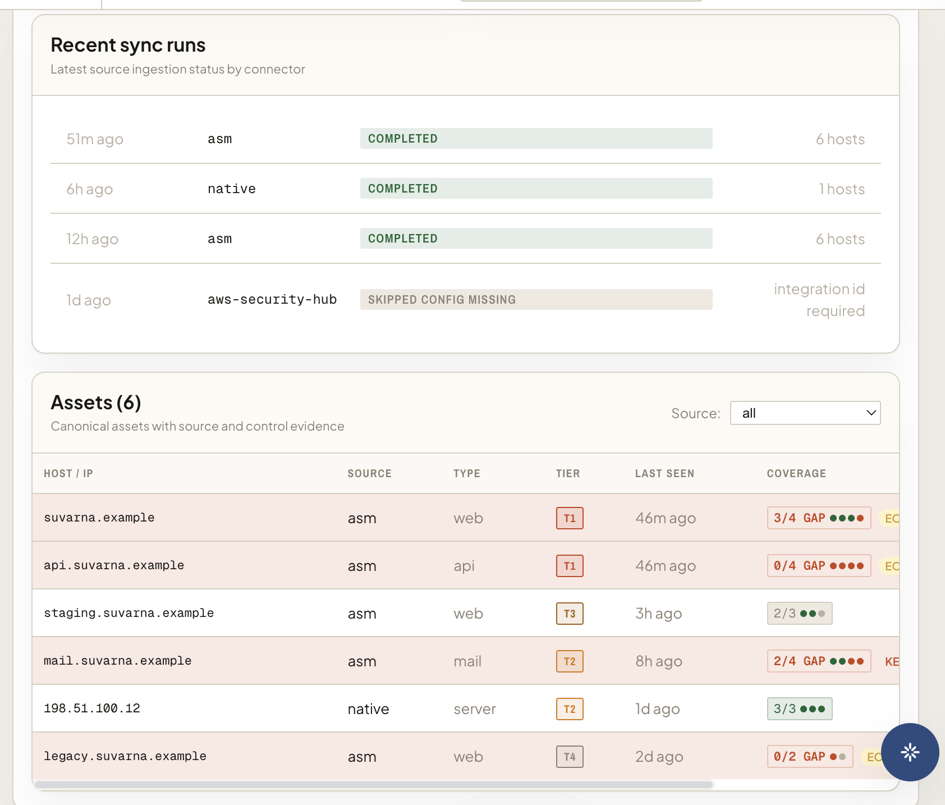The width and height of the screenshot is (945, 805).
Task: Click the T4 tier badge
Action: tap(570, 757)
